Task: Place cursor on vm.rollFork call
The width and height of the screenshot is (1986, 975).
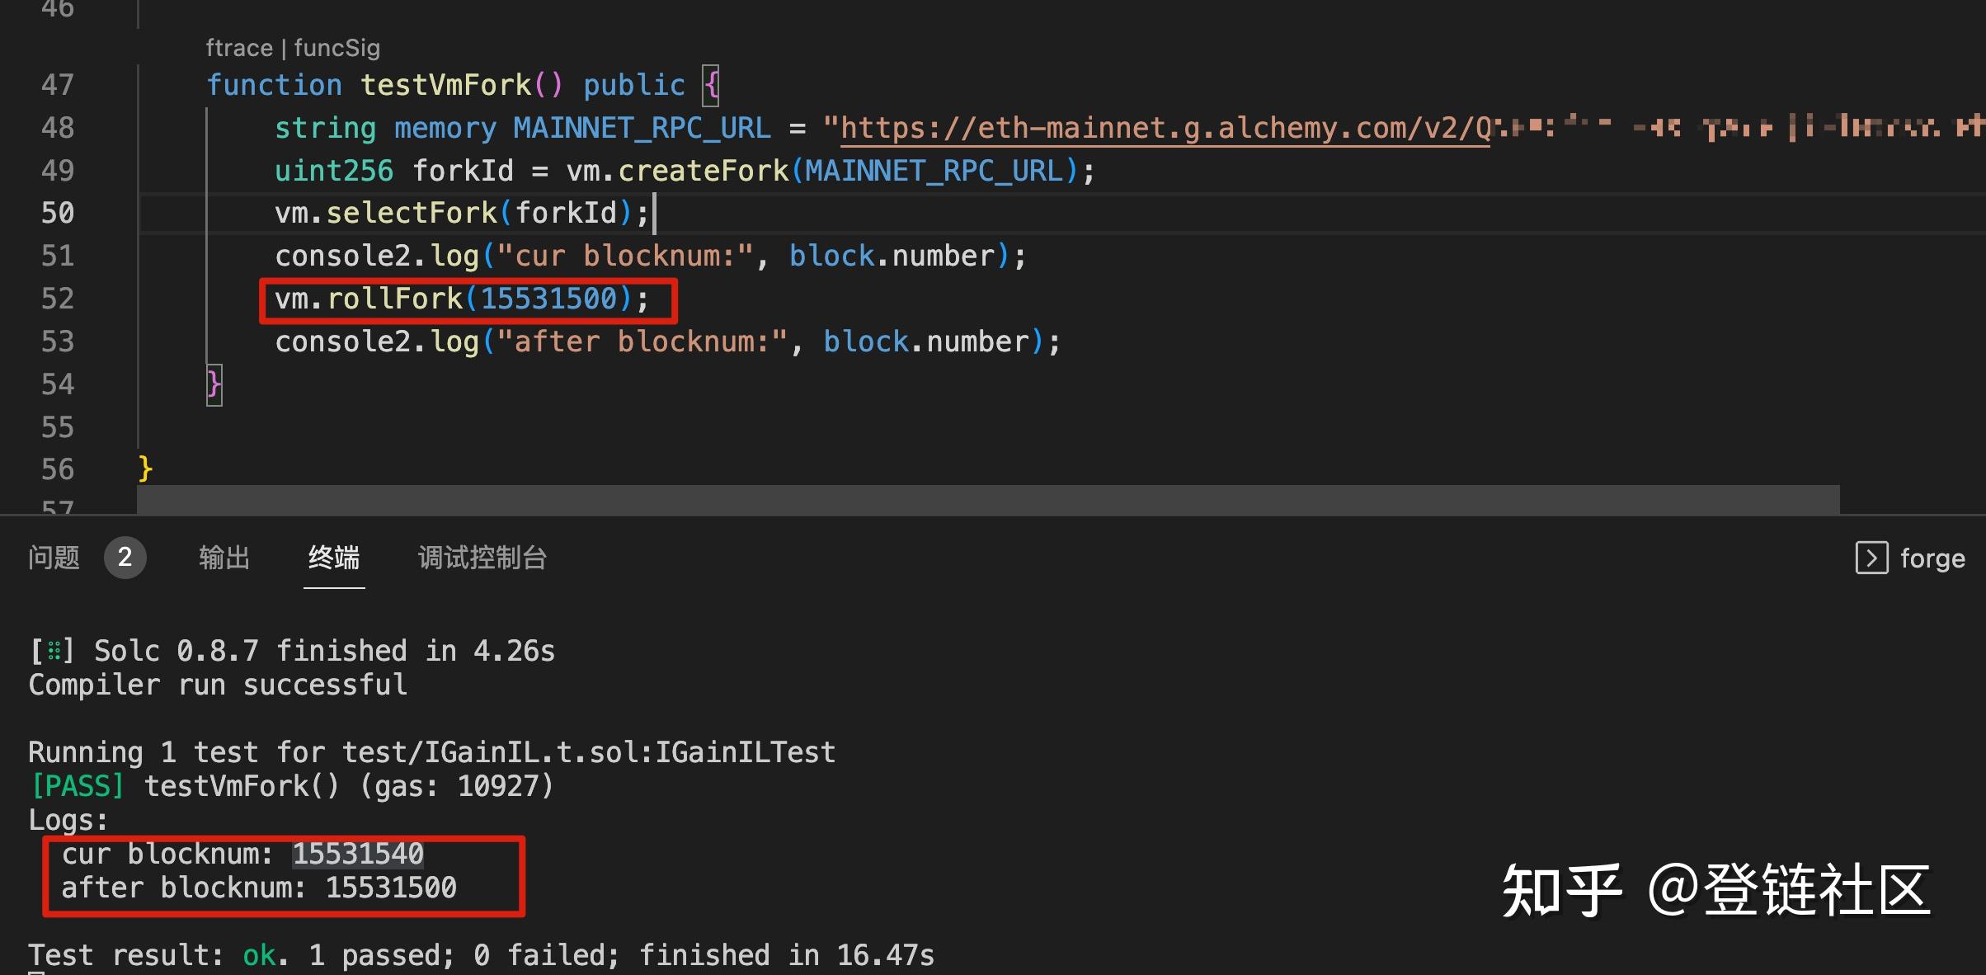Action: click(x=395, y=299)
